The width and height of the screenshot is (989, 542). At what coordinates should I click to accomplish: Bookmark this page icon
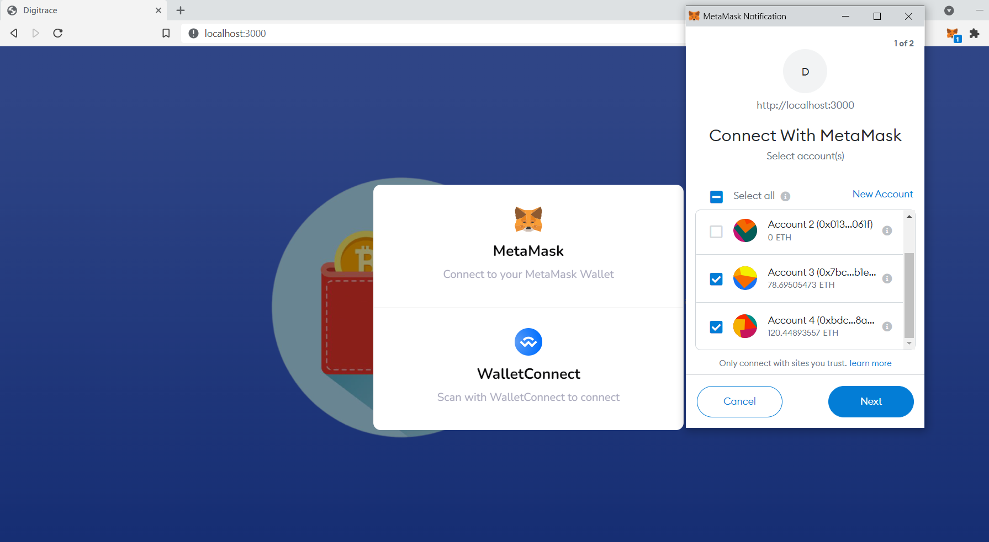click(x=166, y=34)
